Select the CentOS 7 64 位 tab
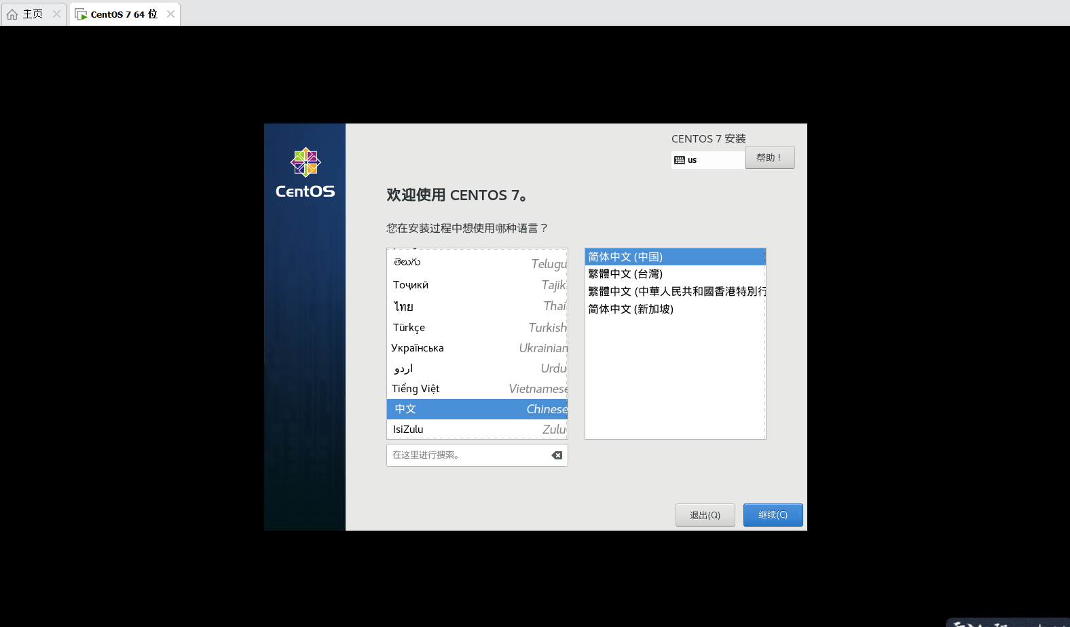This screenshot has width=1070, height=627. 124,14
